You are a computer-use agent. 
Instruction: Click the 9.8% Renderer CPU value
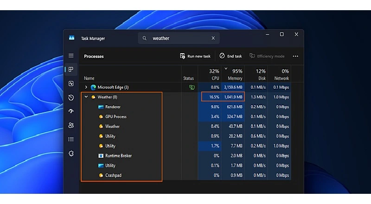pos(215,107)
